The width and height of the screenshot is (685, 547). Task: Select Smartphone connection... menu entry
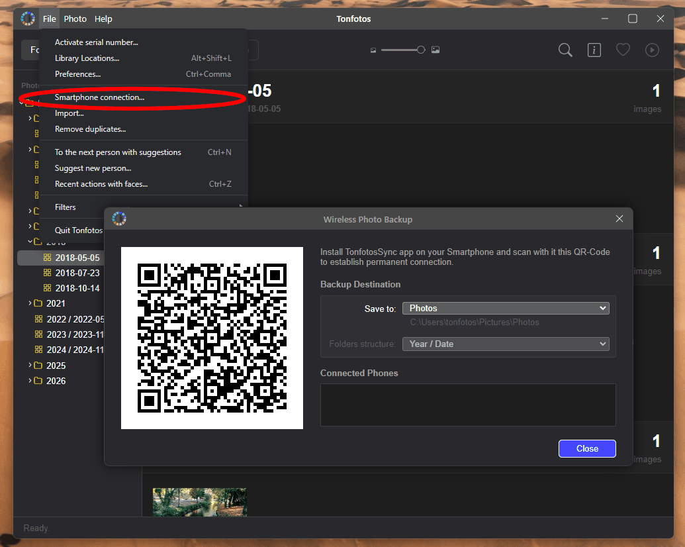tap(144, 97)
